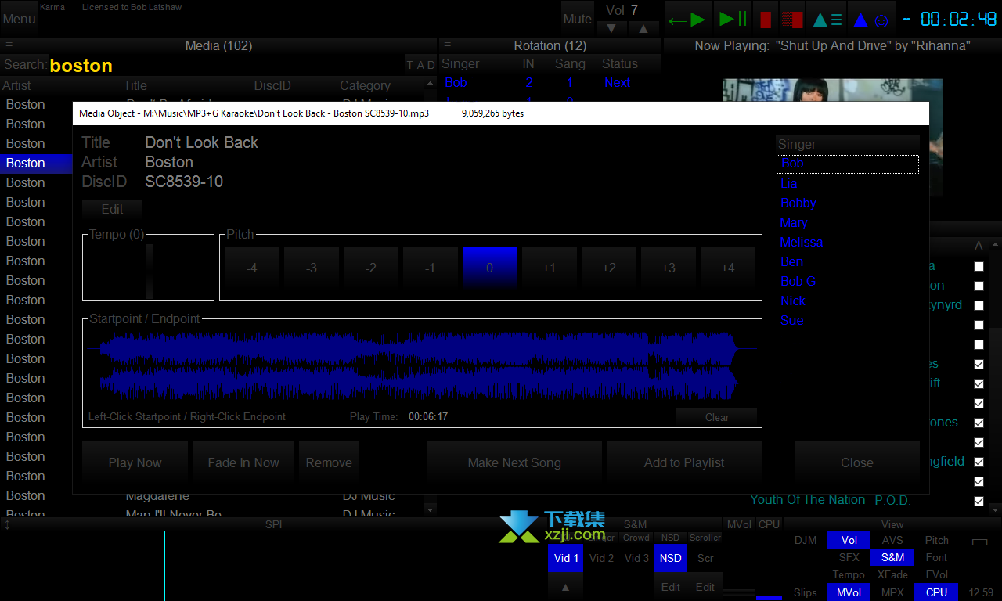Click Edit below Title, Artist, DiscID

click(112, 209)
